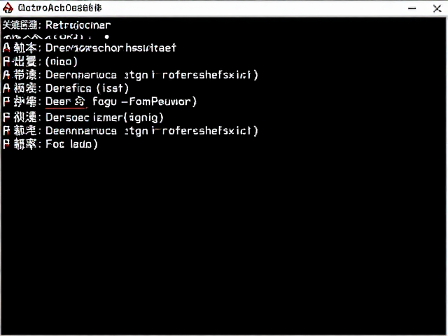Click the FomPeuvior) text
448x336 pixels.
(163, 101)
